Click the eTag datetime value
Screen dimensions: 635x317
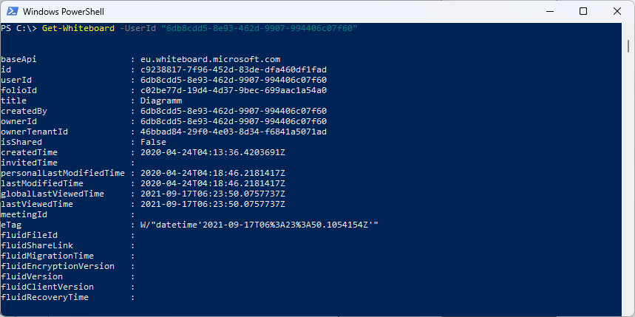point(259,225)
